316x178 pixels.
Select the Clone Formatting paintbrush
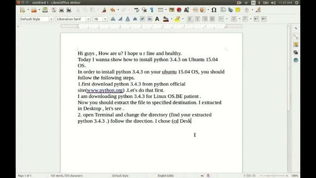coord(104,10)
